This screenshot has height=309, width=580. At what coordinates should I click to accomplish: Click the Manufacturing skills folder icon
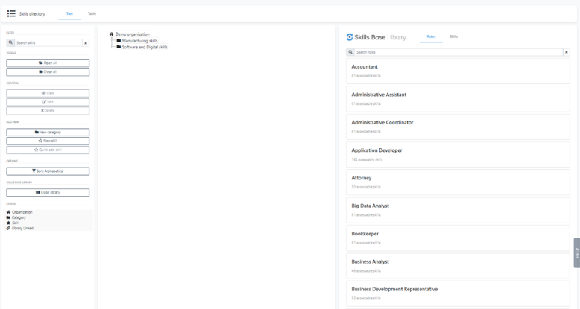118,40
